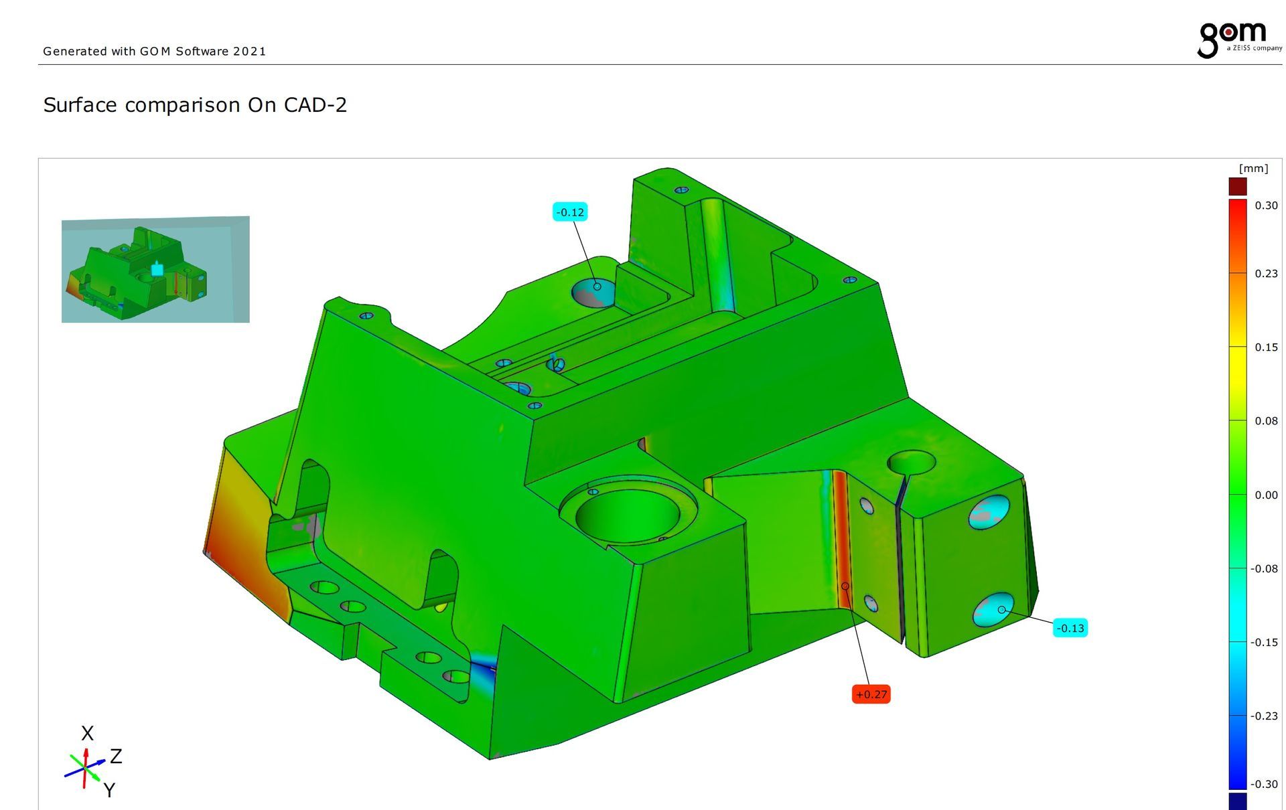Screen dimensions: 1286x810
Task: Click the [mm] unit label
Action: 1253,168
